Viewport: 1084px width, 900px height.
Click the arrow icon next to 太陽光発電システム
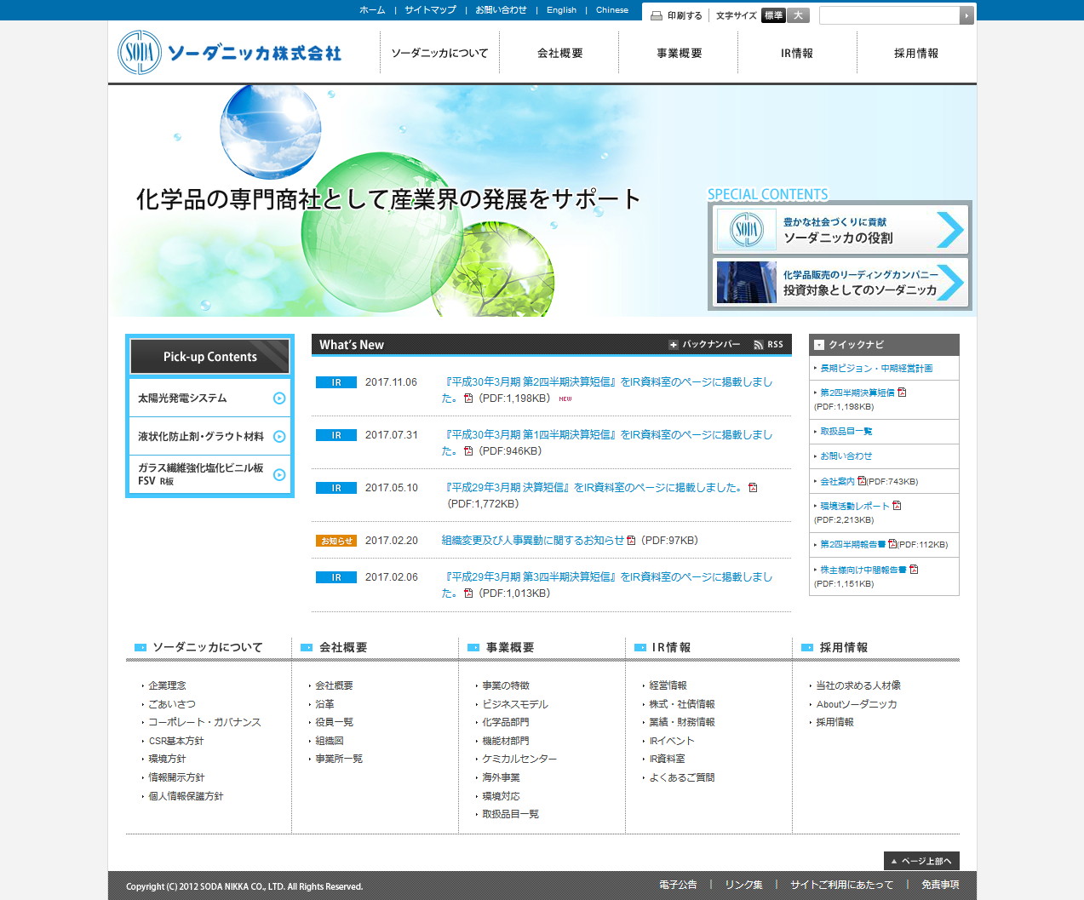click(279, 398)
